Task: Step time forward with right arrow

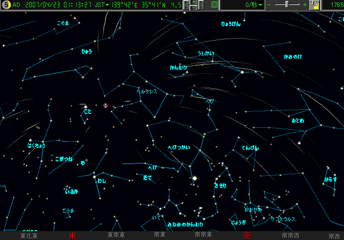Action: click(201, 5)
